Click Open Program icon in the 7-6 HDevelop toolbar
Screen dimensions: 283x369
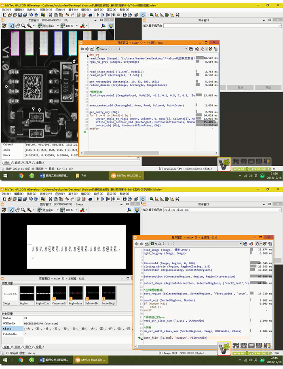9,15
